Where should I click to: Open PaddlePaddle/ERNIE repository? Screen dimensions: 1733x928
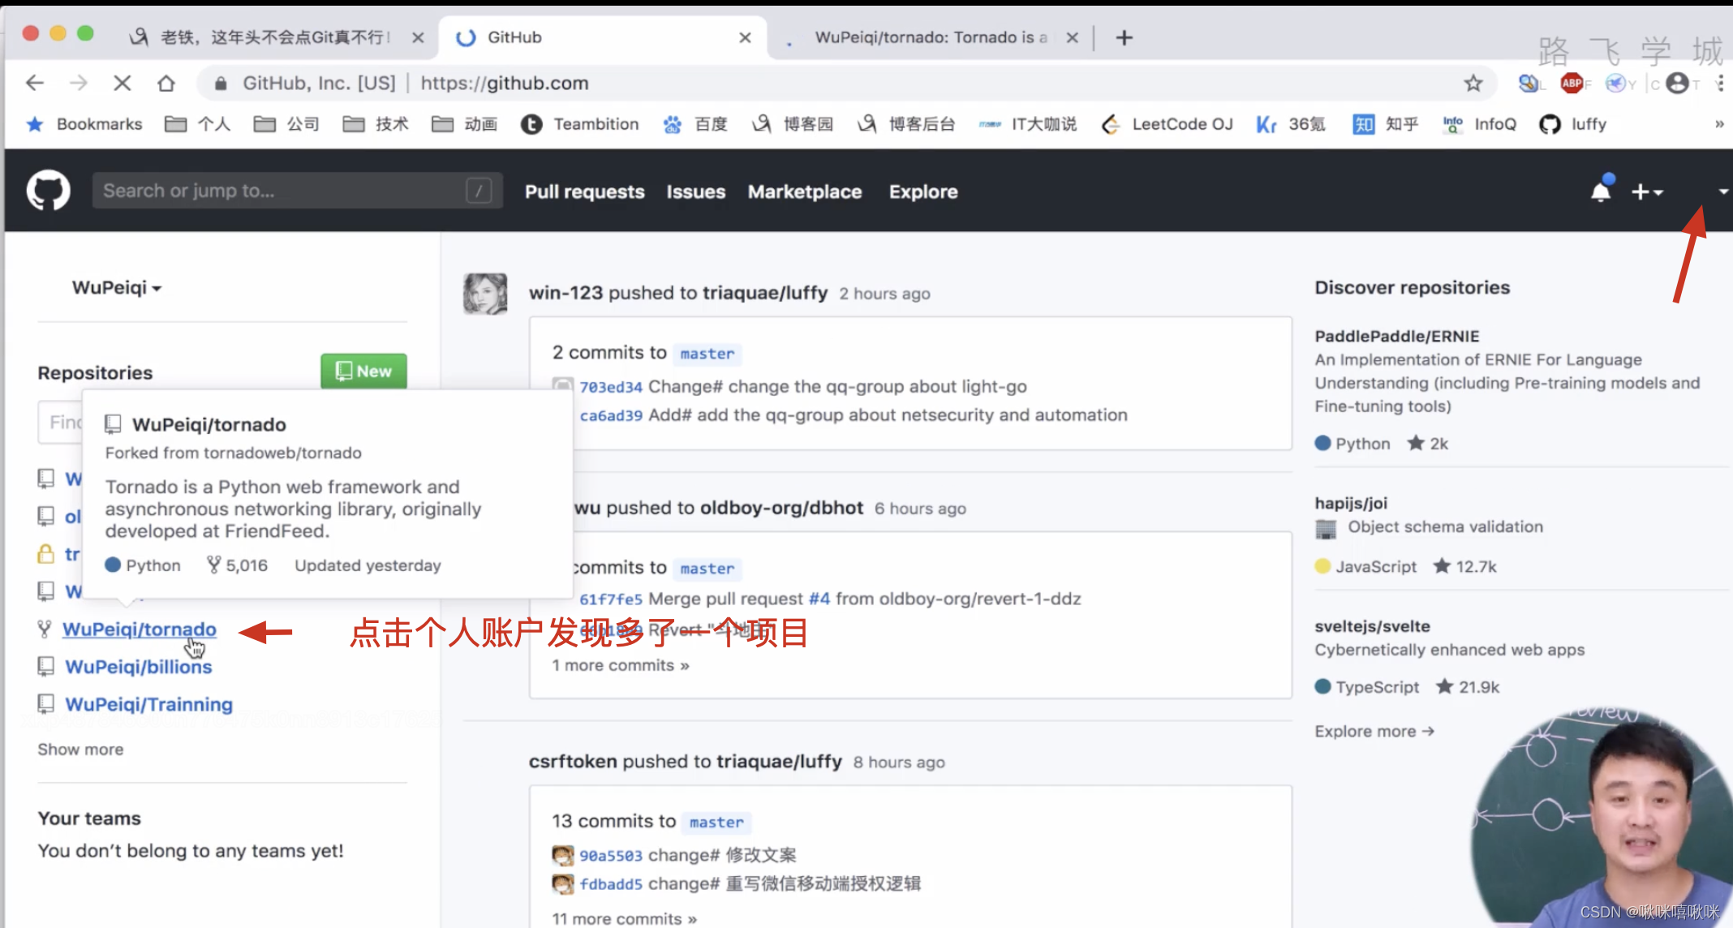(1396, 336)
